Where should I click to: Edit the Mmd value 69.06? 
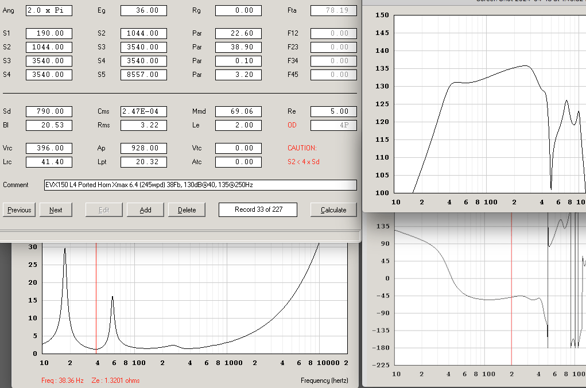(x=238, y=111)
